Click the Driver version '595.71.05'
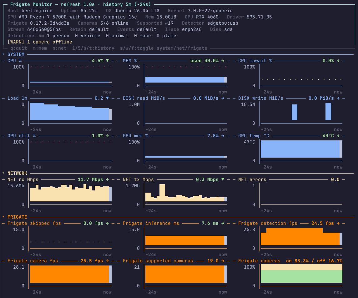358x298 pixels. click(259, 17)
